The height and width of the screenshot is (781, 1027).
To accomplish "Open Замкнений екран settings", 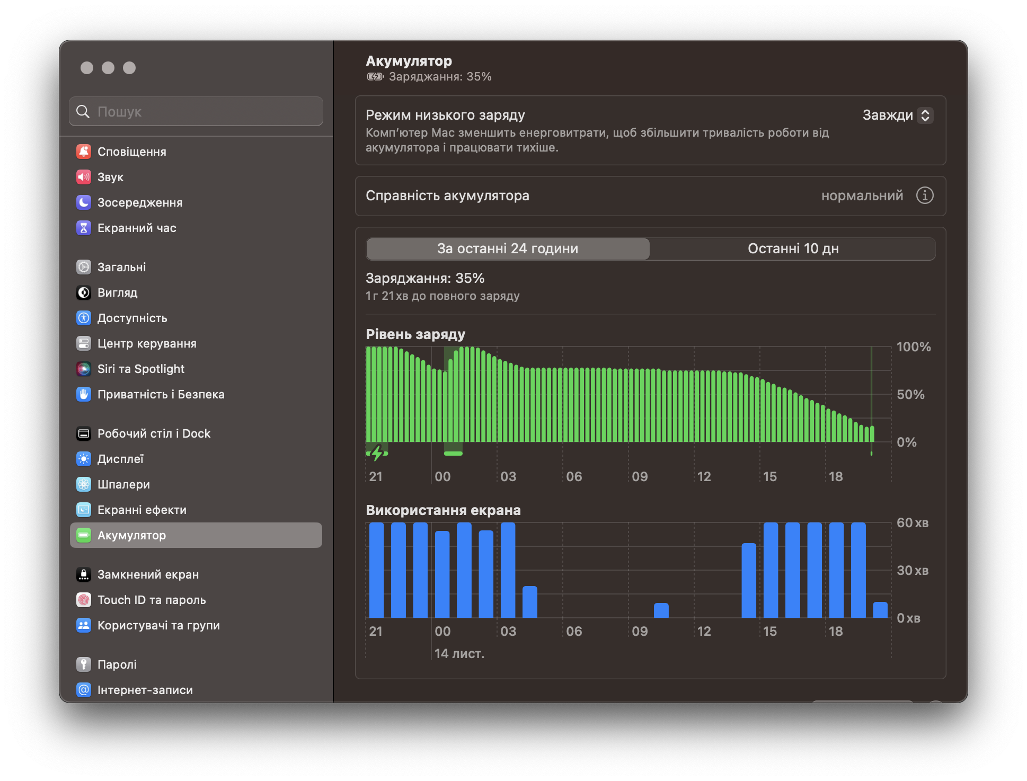I will (x=148, y=574).
